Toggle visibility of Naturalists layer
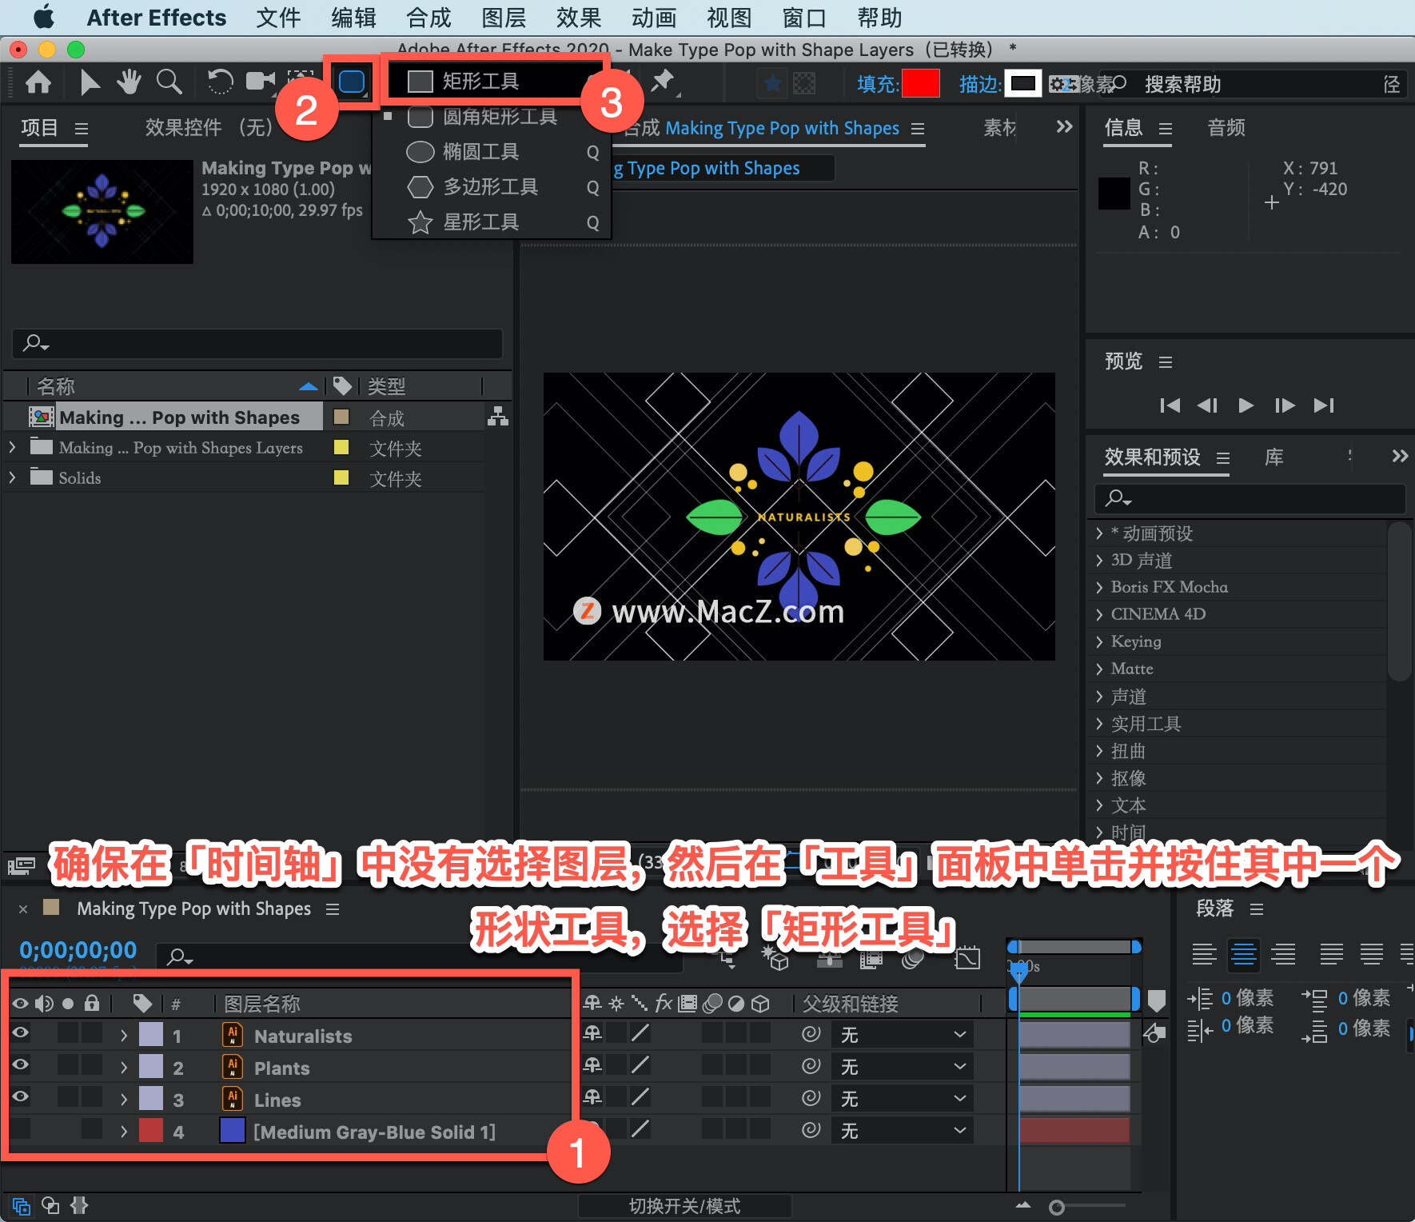This screenshot has height=1222, width=1415. tap(20, 1032)
